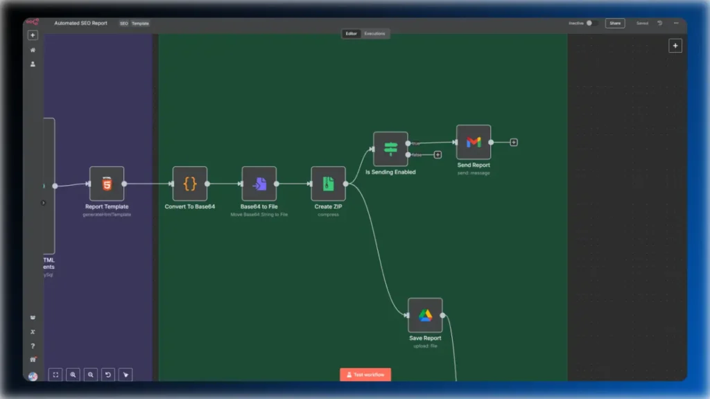Expand the sidebar with the chevron arrow
This screenshot has height=399, width=710.
[x=44, y=203]
